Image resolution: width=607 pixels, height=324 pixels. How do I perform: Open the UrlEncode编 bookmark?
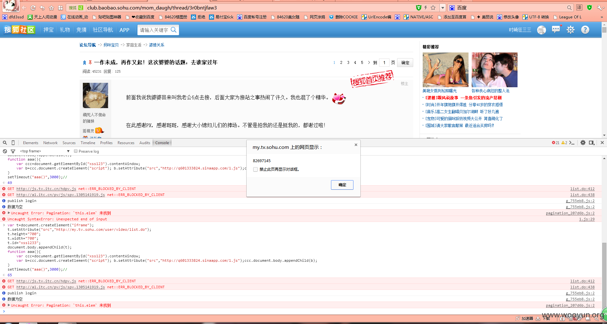376,17
